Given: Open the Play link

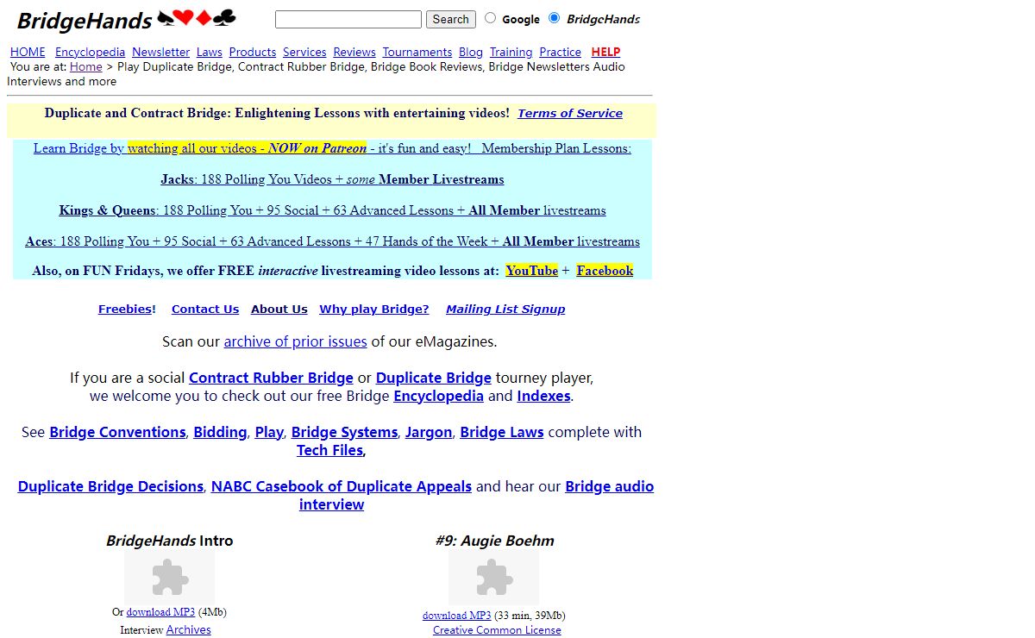Looking at the screenshot, I should click(x=269, y=432).
